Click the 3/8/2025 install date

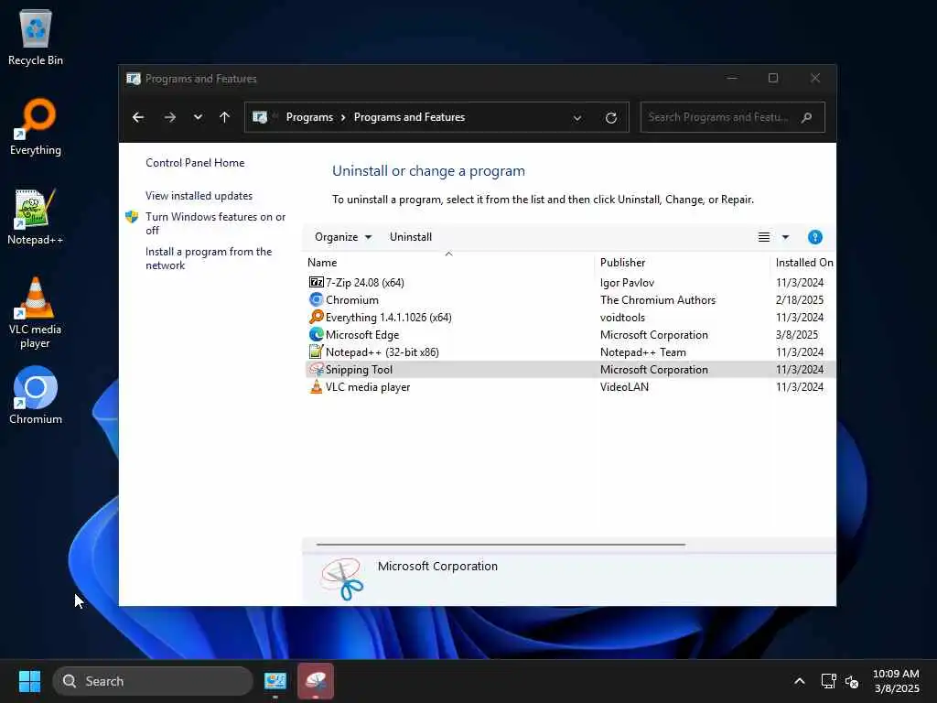[797, 335]
